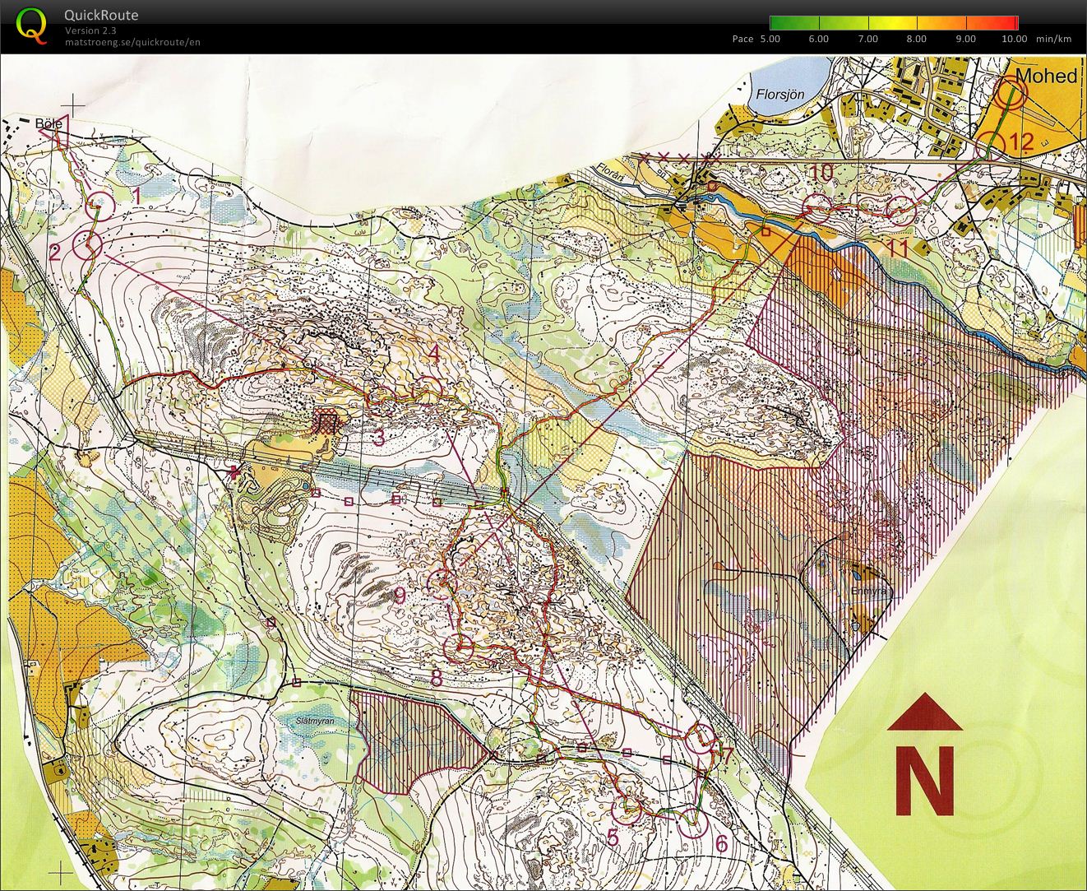
Task: Select the 5.00 pace value
Action: coord(770,39)
